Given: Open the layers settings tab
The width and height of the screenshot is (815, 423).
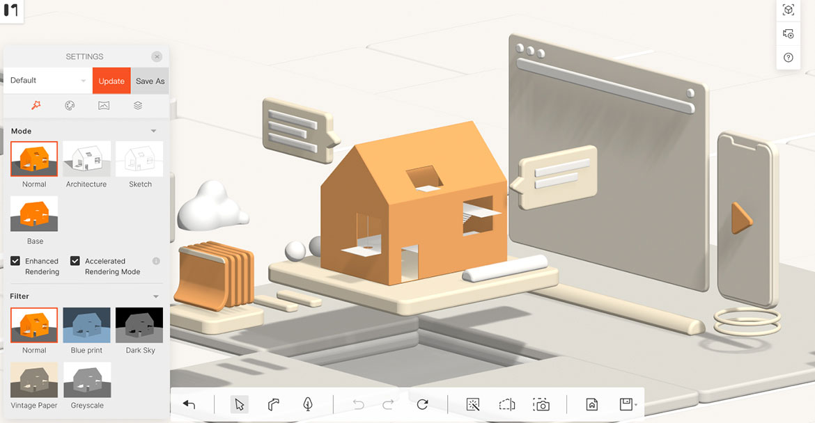Looking at the screenshot, I should pyautogui.click(x=138, y=106).
